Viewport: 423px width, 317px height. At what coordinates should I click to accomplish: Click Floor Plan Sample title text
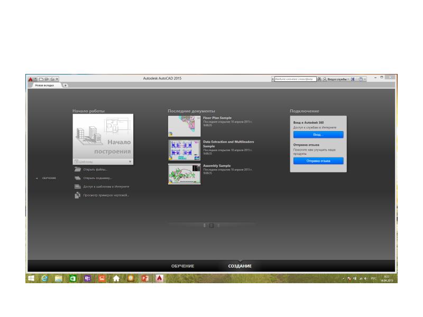point(217,118)
